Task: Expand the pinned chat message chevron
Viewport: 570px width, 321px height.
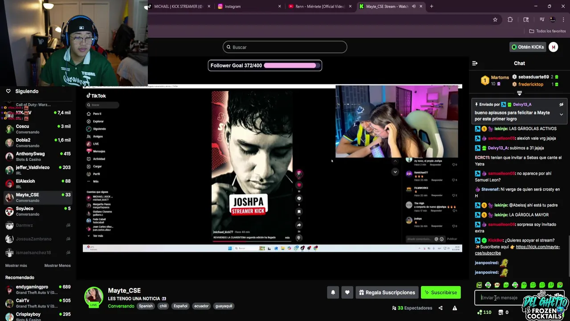Action: click(x=561, y=115)
